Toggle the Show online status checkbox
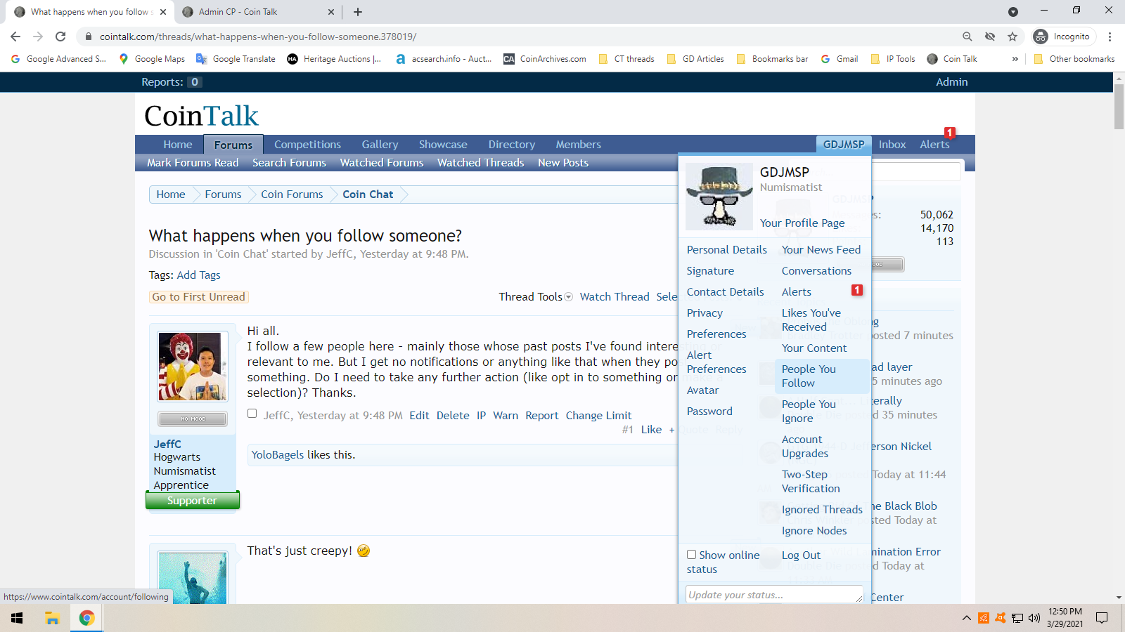The image size is (1125, 632). (x=692, y=555)
